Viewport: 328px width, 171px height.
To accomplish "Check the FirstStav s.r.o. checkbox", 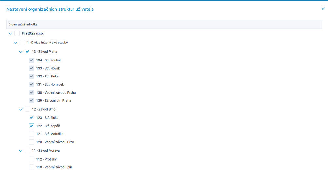I will (x=17, y=33).
